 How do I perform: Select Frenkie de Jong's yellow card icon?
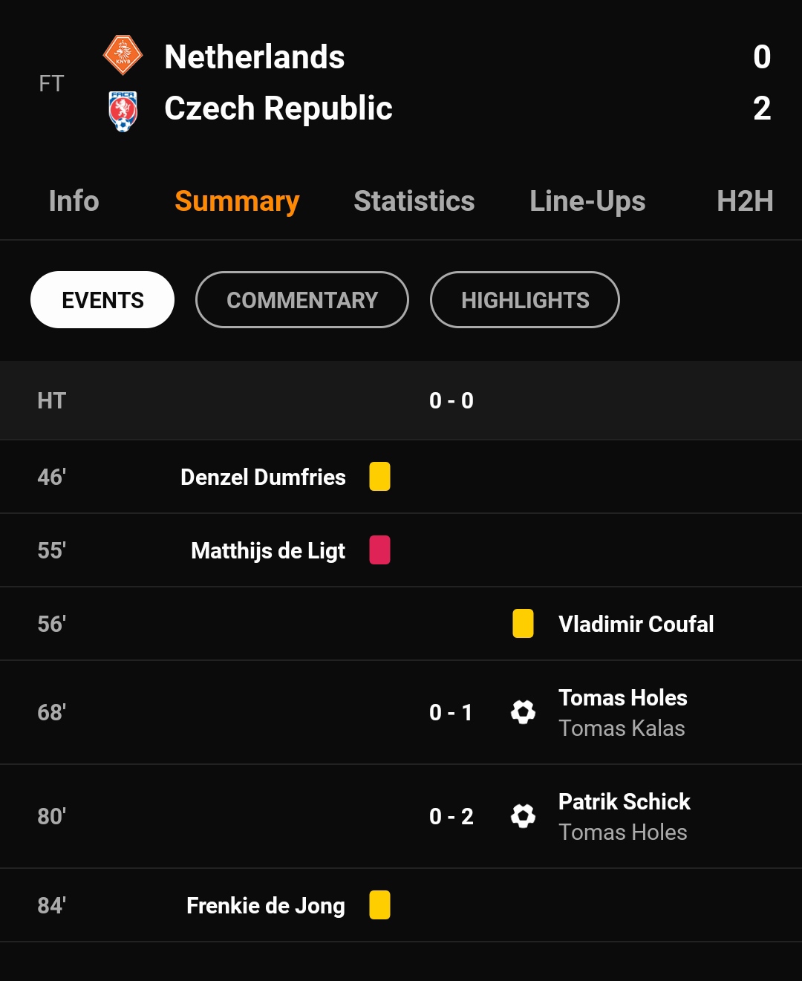click(x=379, y=905)
